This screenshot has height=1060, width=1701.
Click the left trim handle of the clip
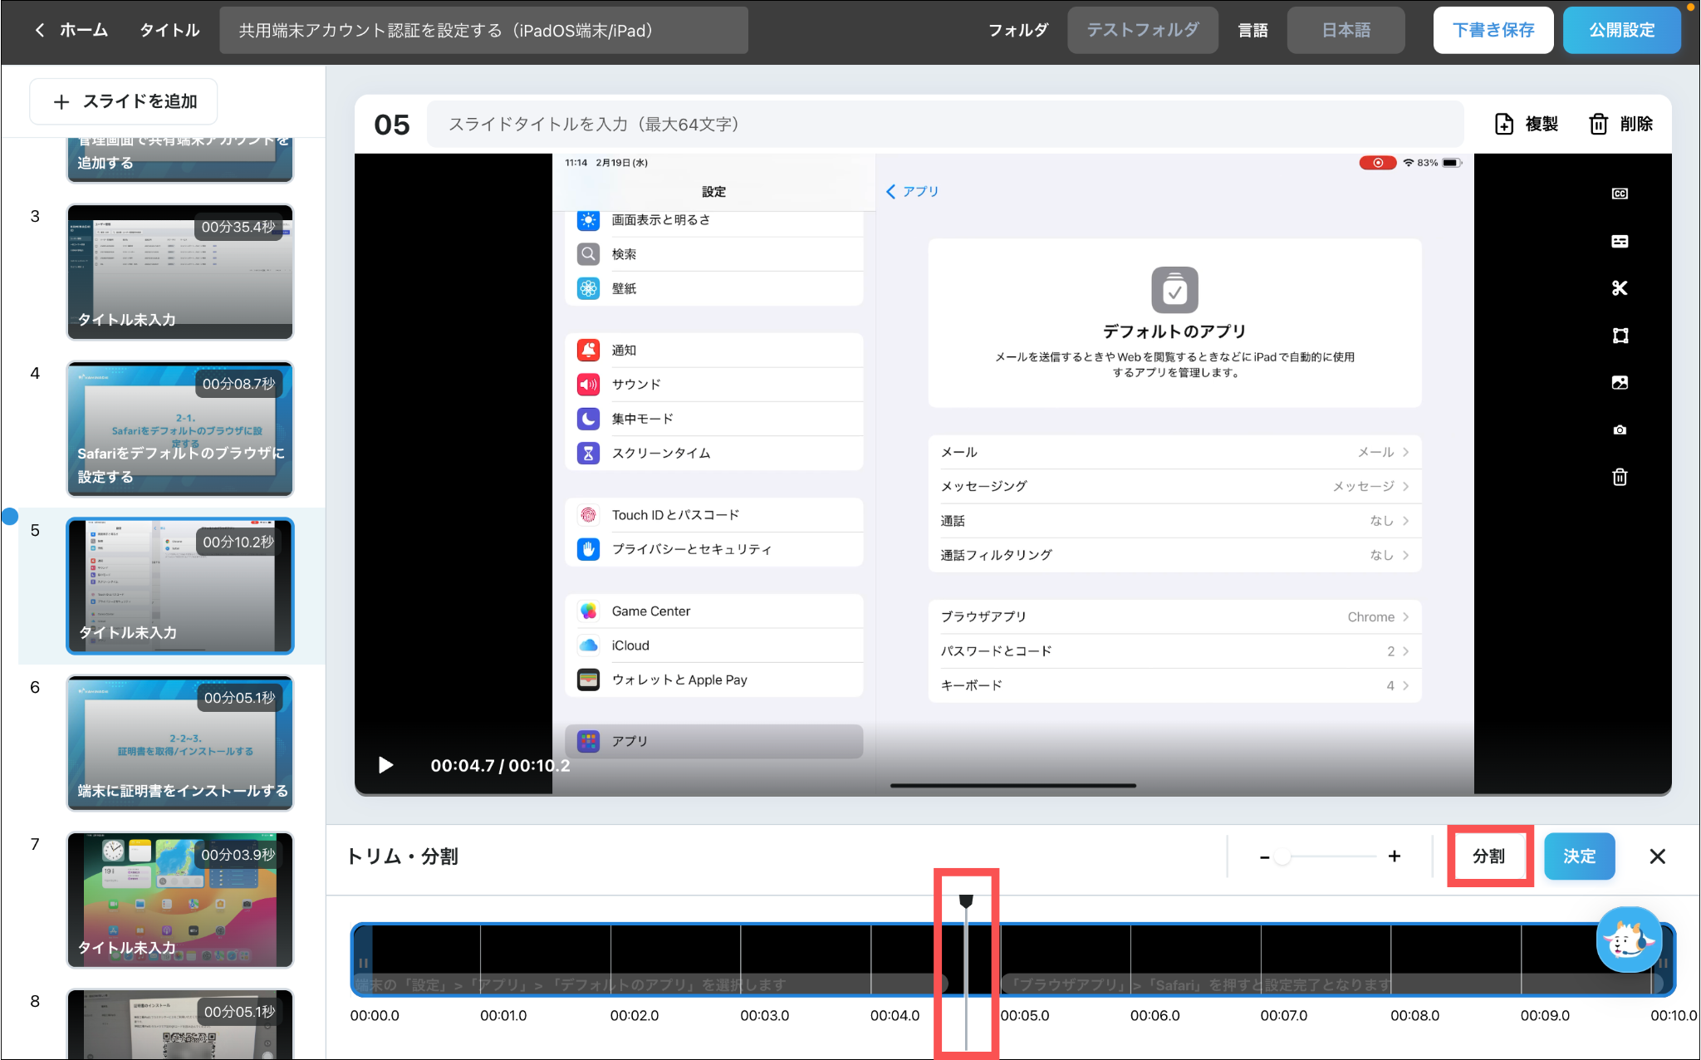tap(363, 962)
